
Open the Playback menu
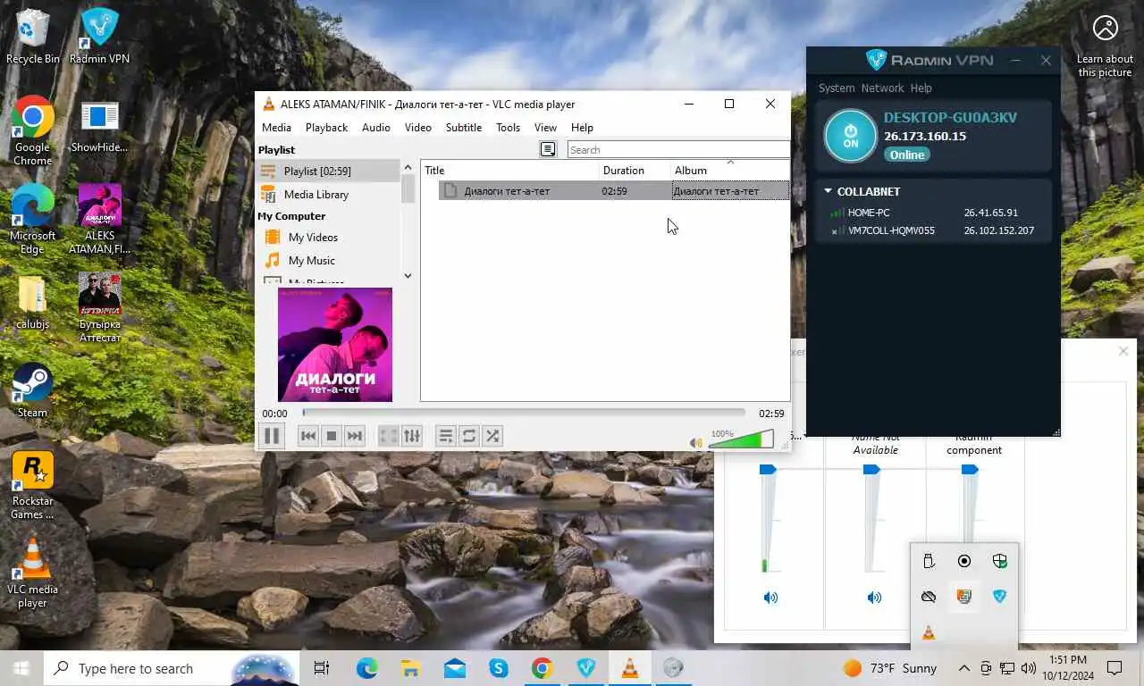tap(326, 127)
